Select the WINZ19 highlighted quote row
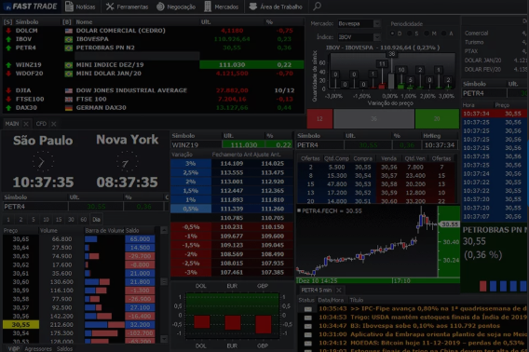The height and width of the screenshot is (352, 529). click(x=154, y=64)
